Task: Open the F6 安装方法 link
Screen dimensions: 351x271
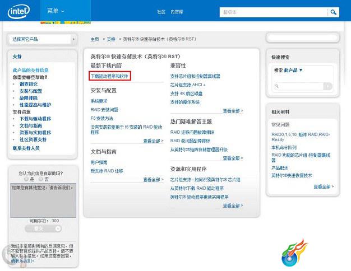Action: click(x=102, y=118)
